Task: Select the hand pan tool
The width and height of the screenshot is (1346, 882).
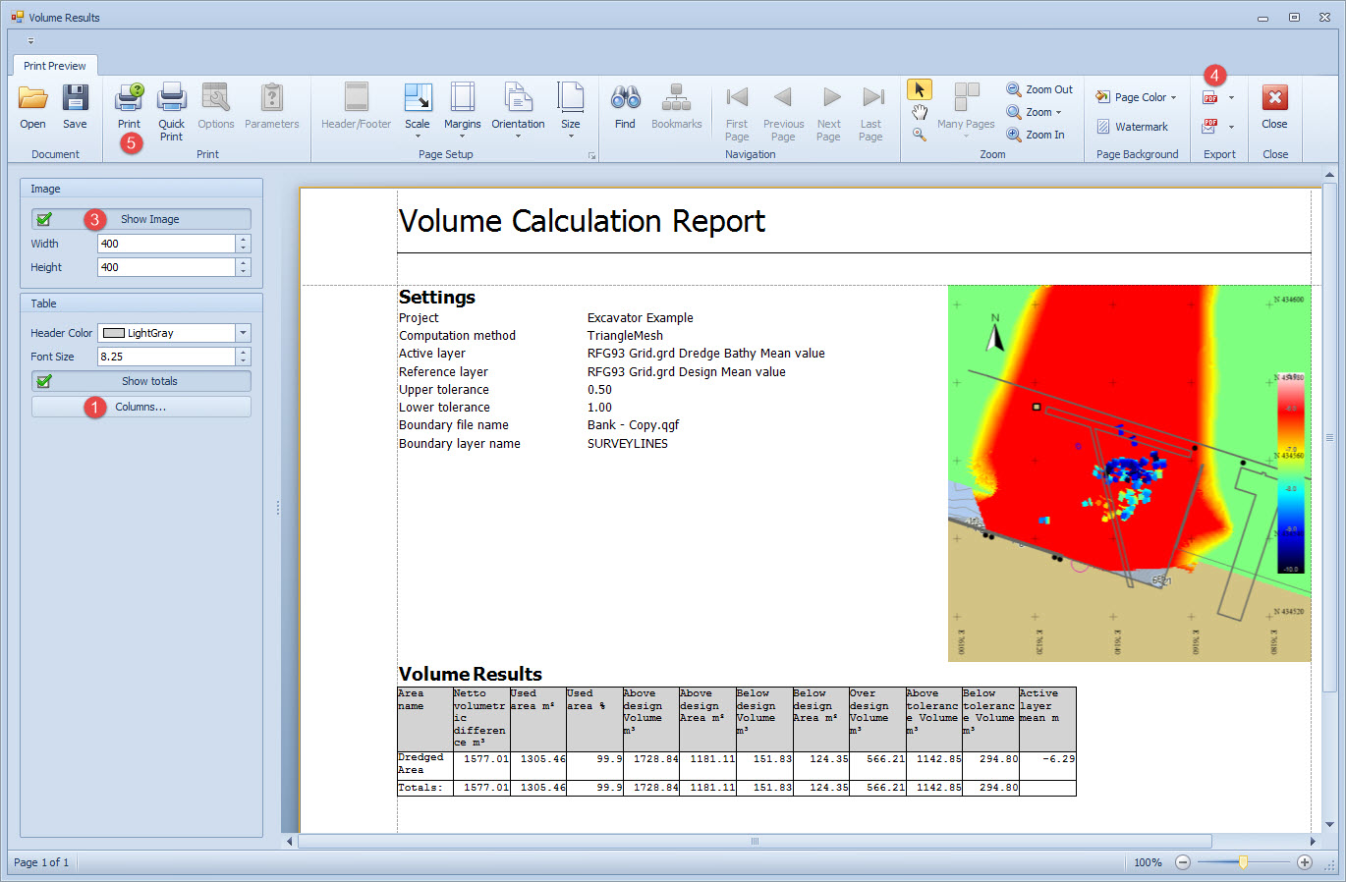Action: point(920,112)
